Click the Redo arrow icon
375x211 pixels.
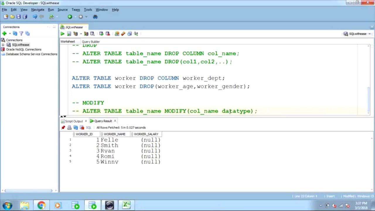tap(42, 17)
